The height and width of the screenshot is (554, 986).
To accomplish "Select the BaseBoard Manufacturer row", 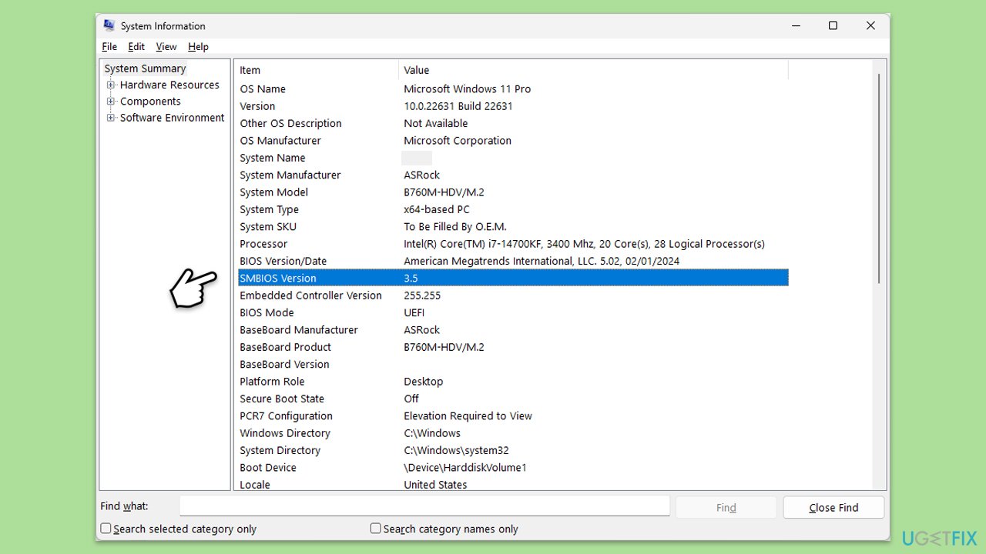I will (x=513, y=329).
